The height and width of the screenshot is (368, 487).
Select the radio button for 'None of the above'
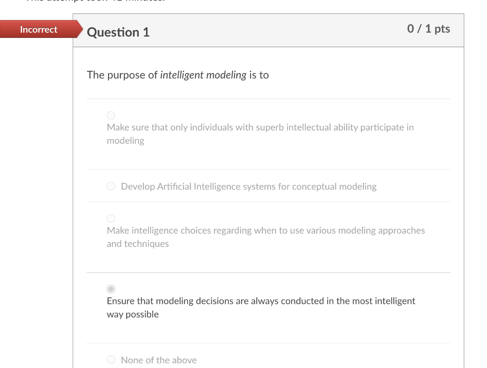(110, 359)
